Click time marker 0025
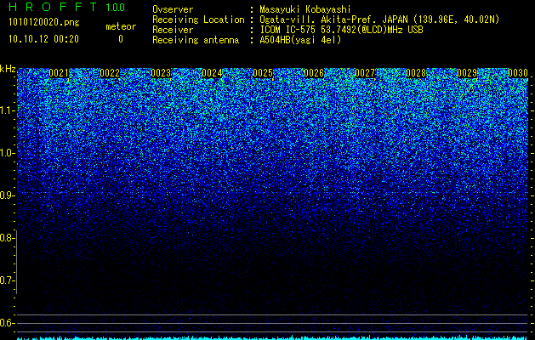Image resolution: width=535 pixels, height=340 pixels. 263,73
